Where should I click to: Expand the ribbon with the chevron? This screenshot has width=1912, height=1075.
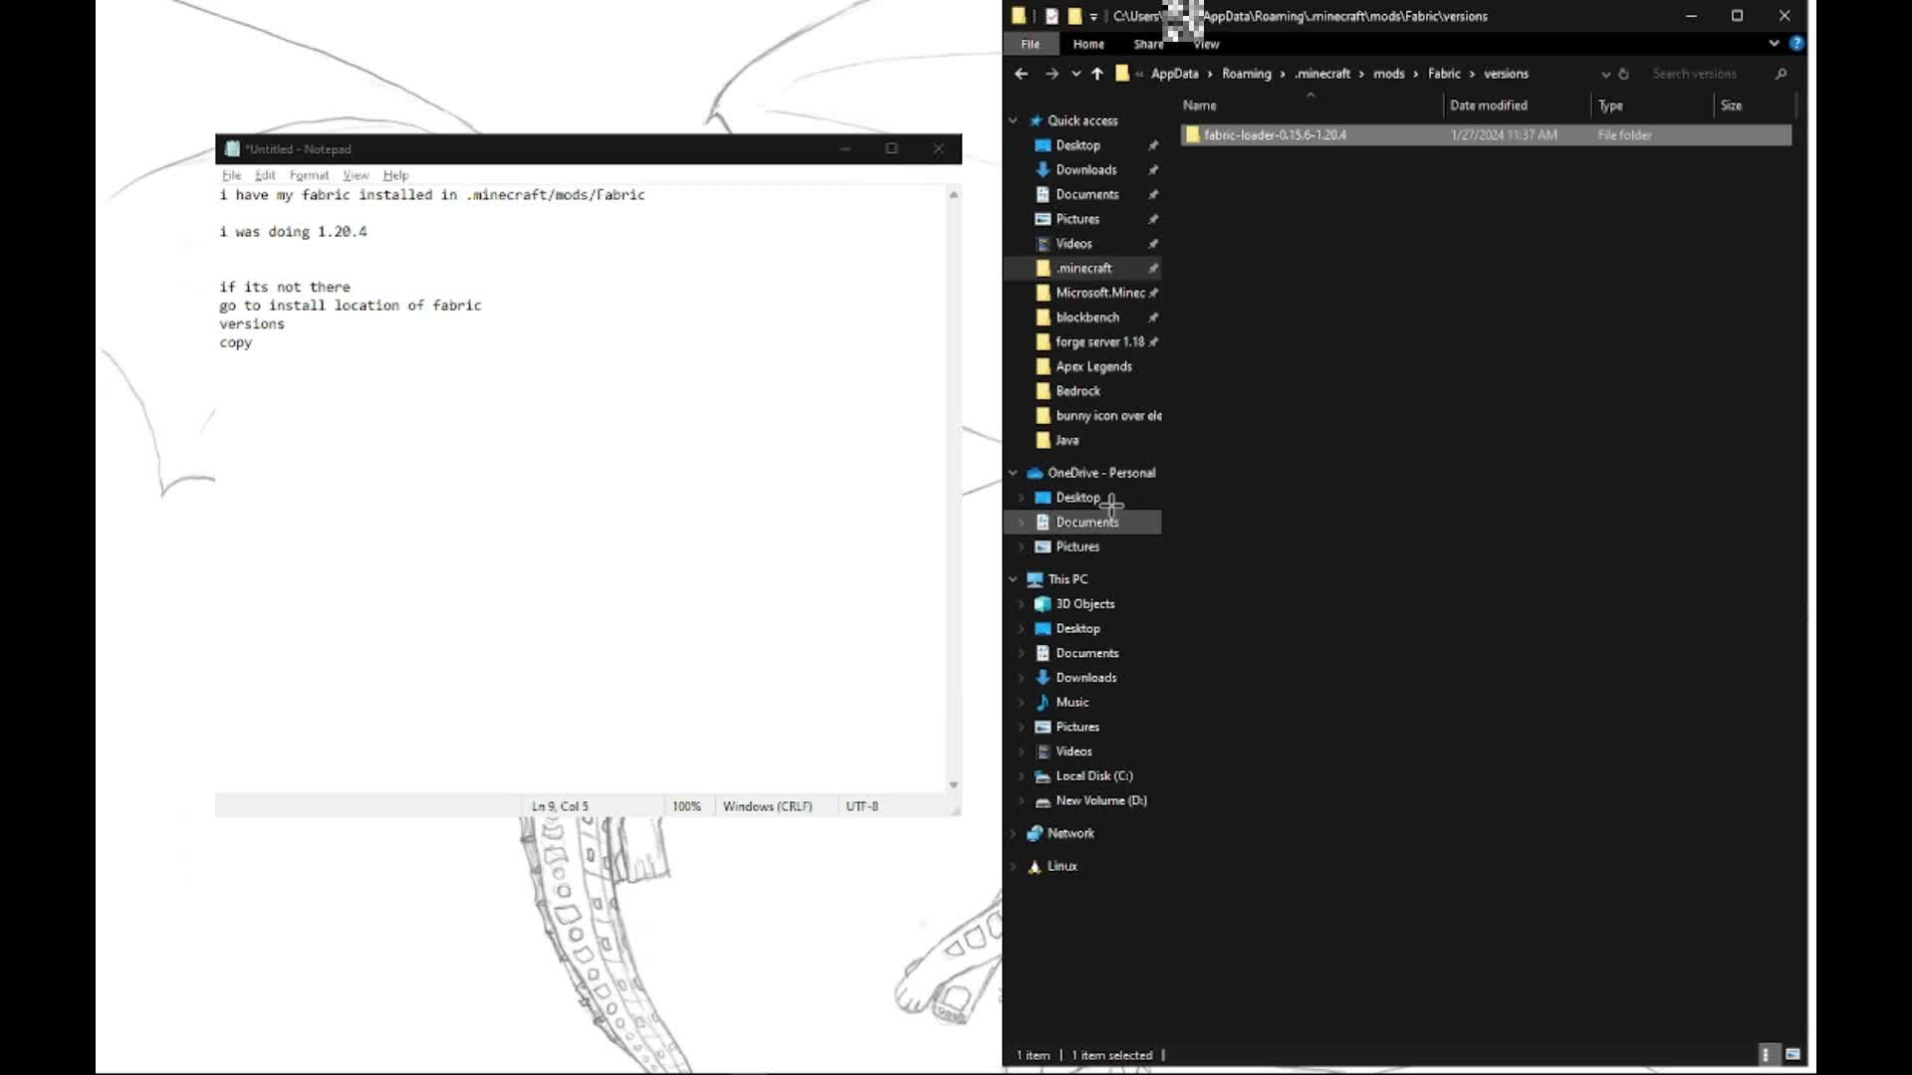click(1774, 44)
